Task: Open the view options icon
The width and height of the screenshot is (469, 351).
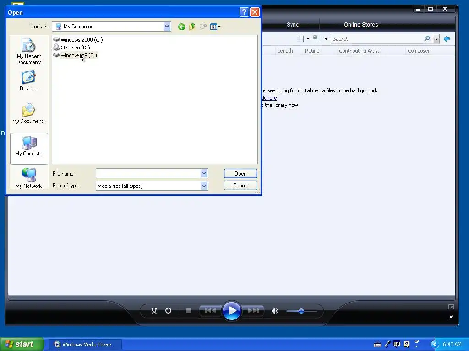Action: (317, 38)
